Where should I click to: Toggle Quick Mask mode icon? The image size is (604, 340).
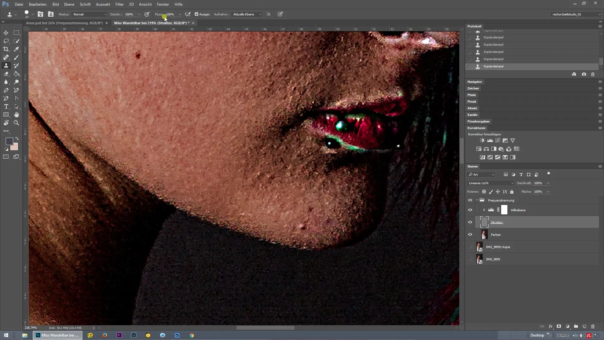(x=6, y=157)
